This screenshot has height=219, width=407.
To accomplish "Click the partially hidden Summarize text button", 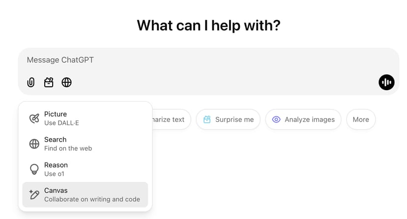I will [x=170, y=120].
